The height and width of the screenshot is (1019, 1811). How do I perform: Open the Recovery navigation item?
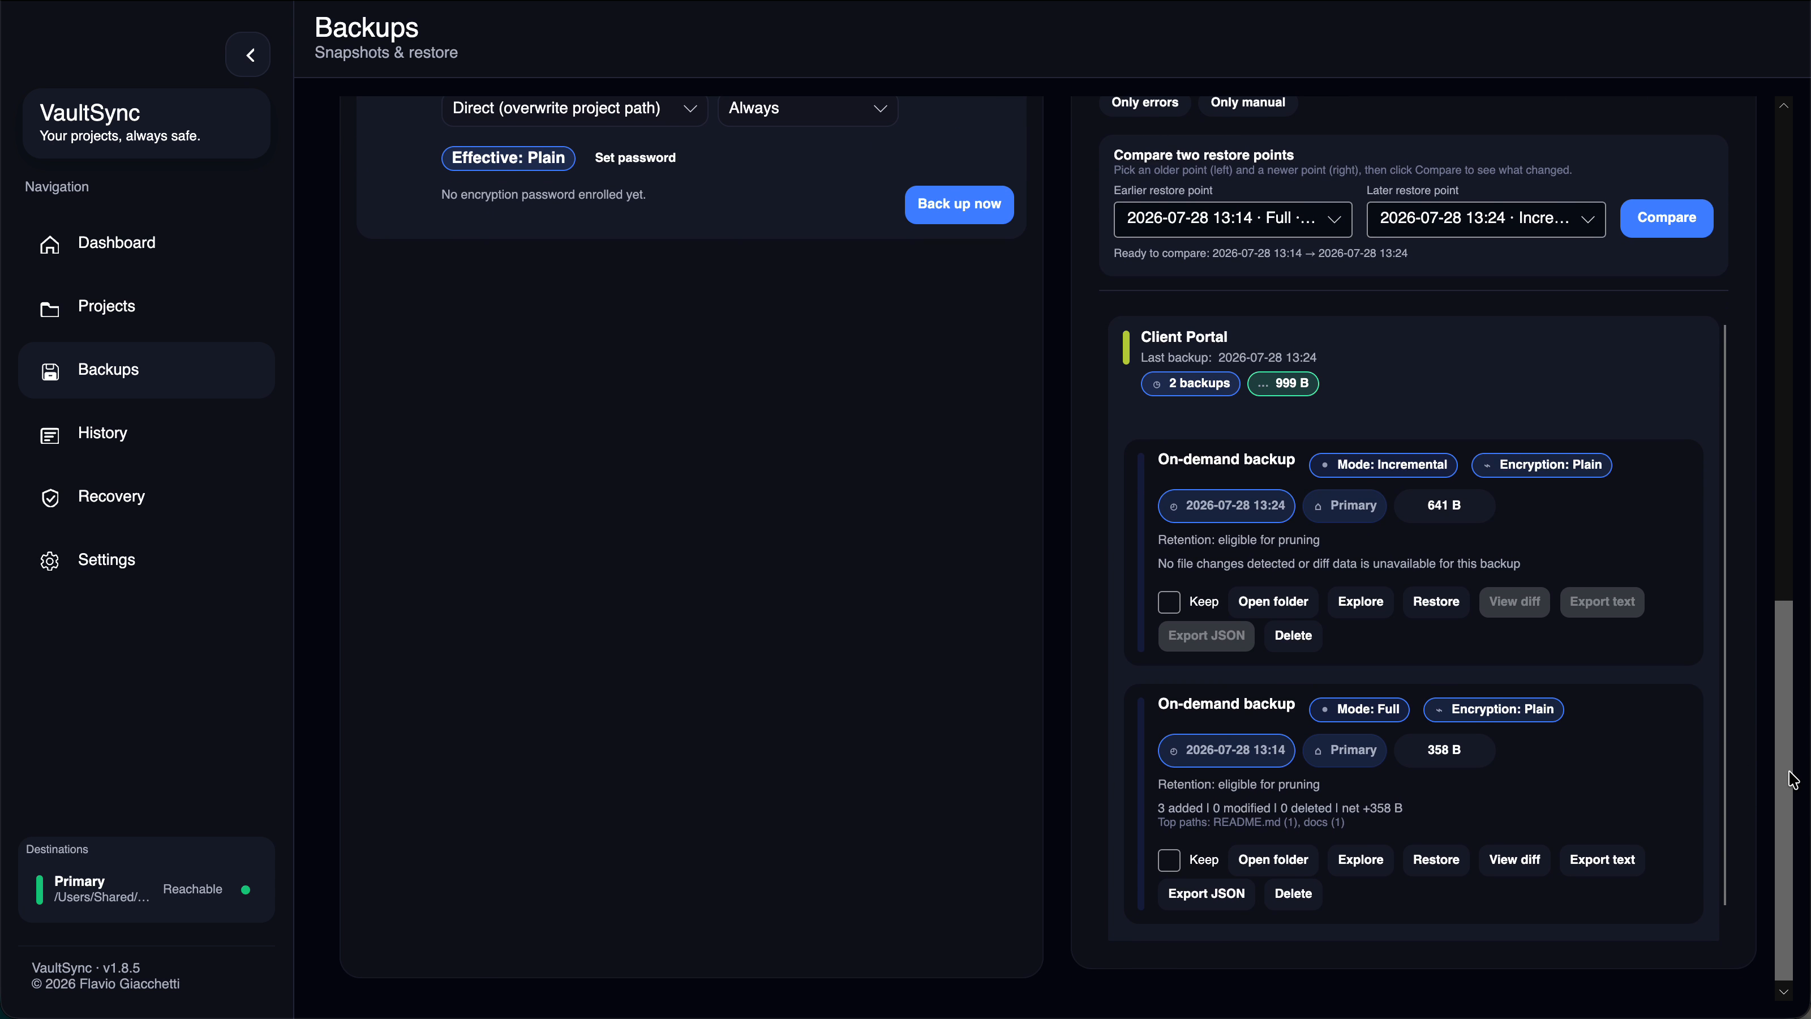click(x=146, y=496)
